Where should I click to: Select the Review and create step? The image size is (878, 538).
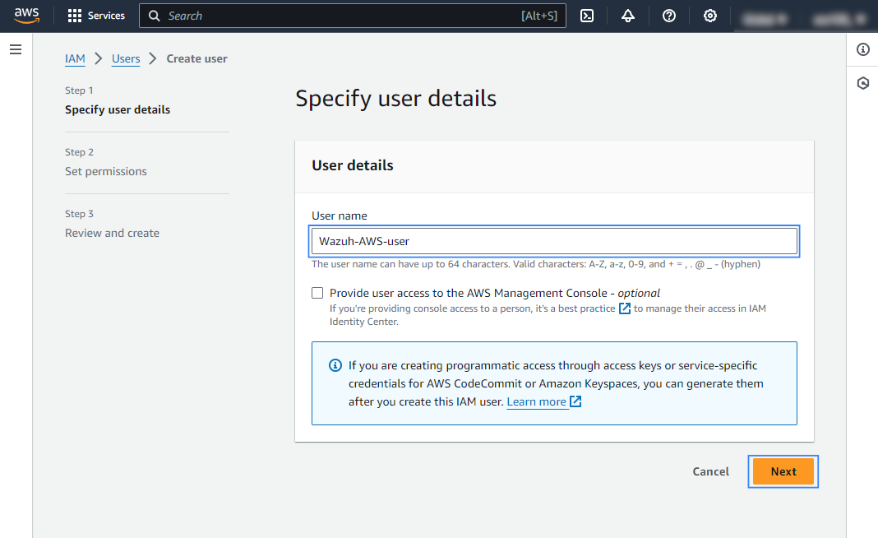point(112,232)
